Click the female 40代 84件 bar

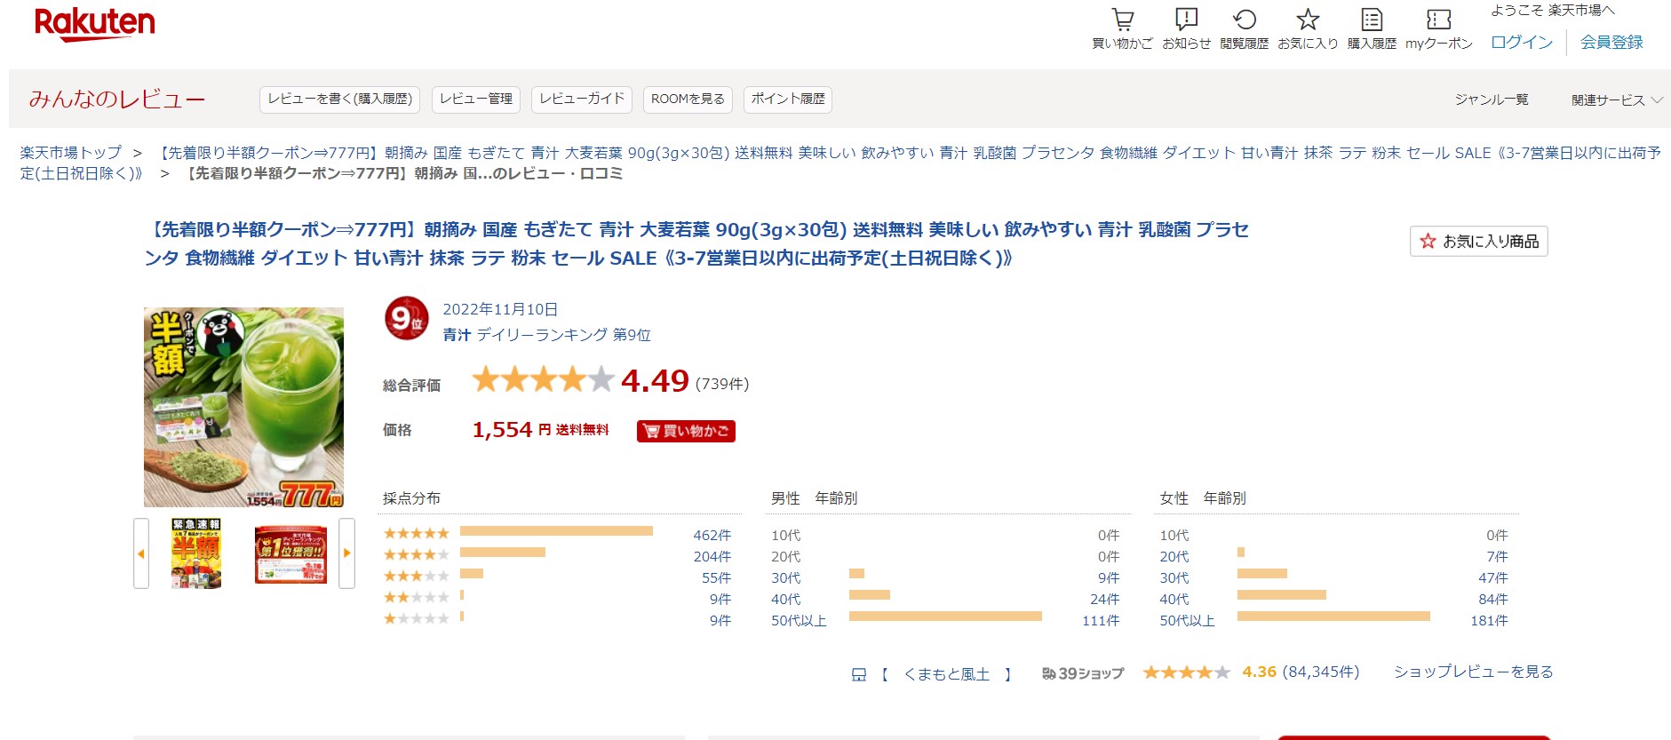[x=1282, y=594]
